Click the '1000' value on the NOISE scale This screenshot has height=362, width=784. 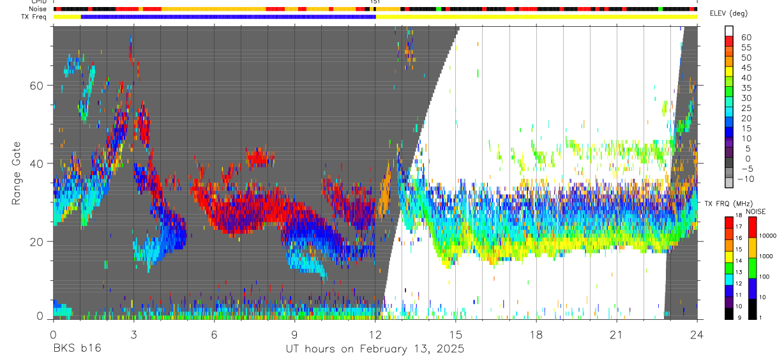[x=766, y=255]
